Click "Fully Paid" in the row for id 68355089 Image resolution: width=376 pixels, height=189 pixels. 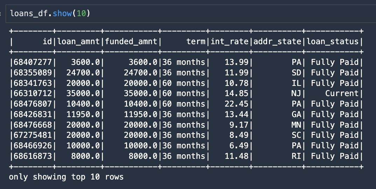335,73
